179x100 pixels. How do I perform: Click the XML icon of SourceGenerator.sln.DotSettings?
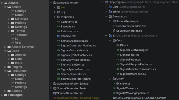coord(55,98)
